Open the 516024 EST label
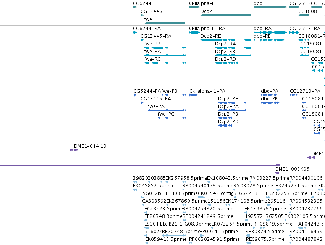 click(x=153, y=232)
